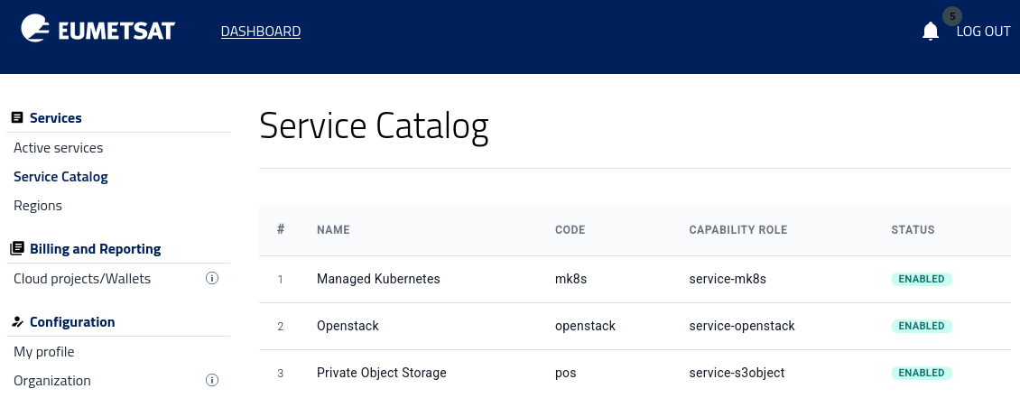
Task: Click the info icon beside Cloud projects/Wallets
Action: point(212,278)
